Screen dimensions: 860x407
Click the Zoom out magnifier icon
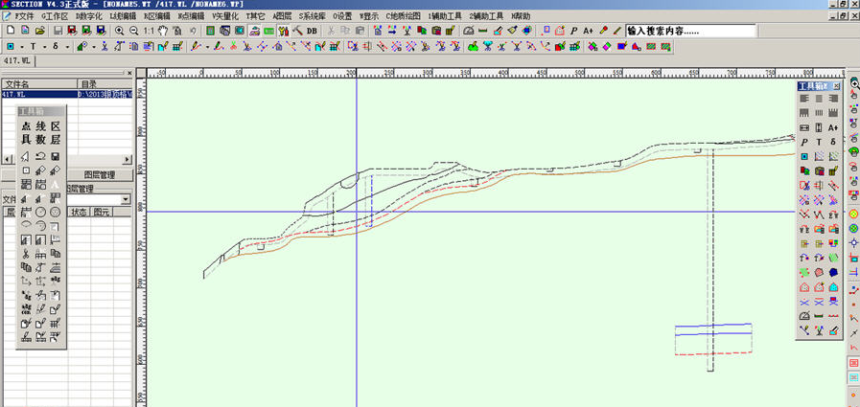pyautogui.click(x=133, y=31)
